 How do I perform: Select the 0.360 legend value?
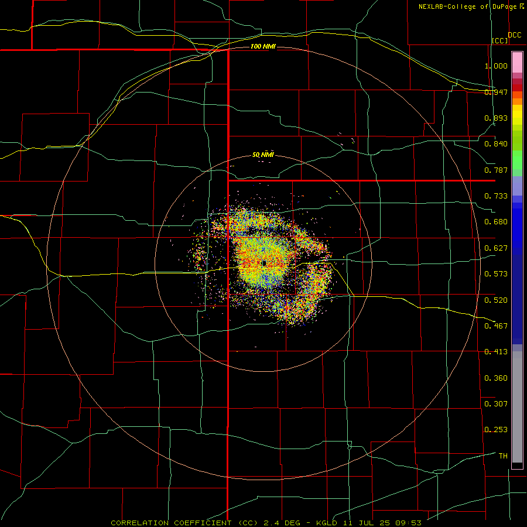[496, 378]
